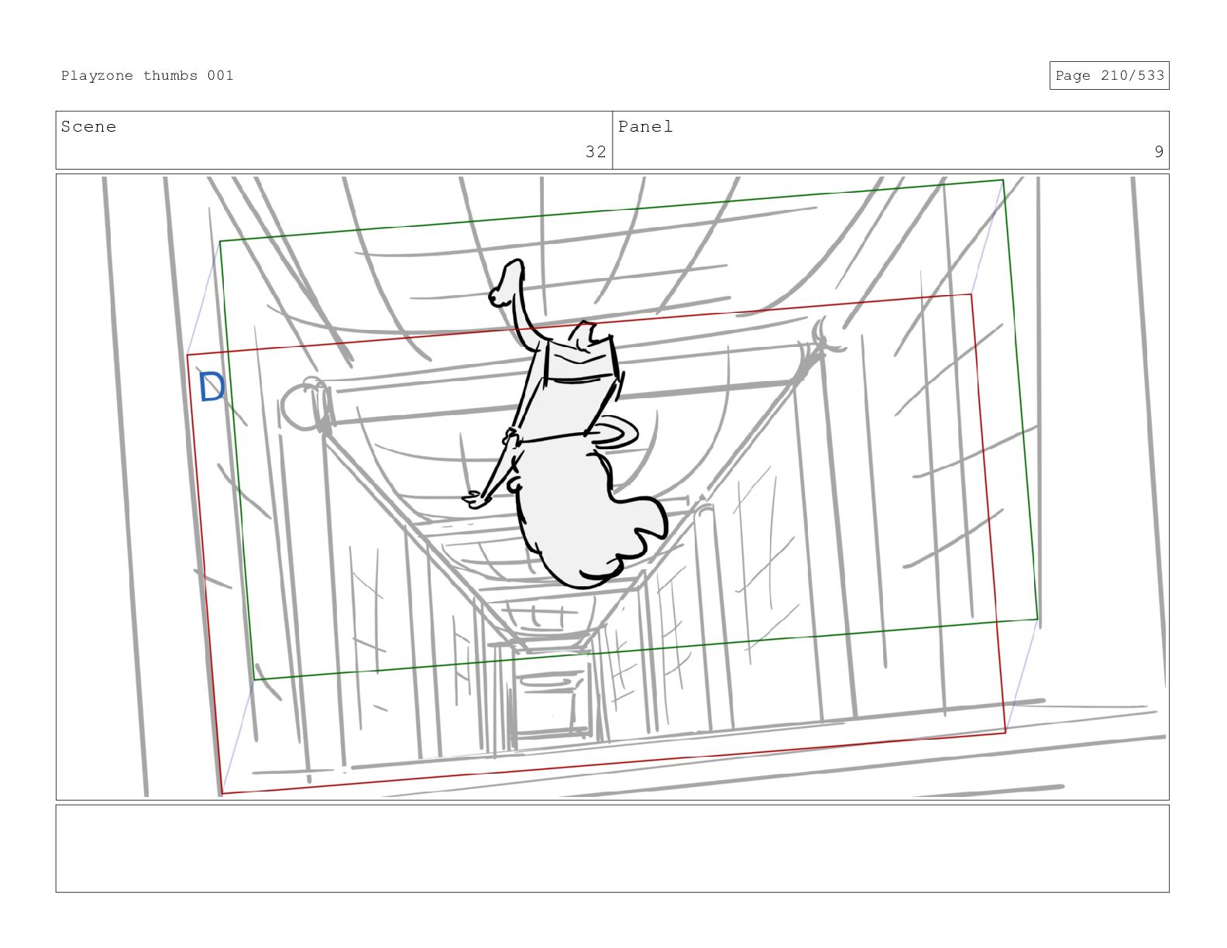Click the 'Page 210/533' page indicator
Image resolution: width=1227 pixels, height=948 pixels.
click(x=1108, y=75)
